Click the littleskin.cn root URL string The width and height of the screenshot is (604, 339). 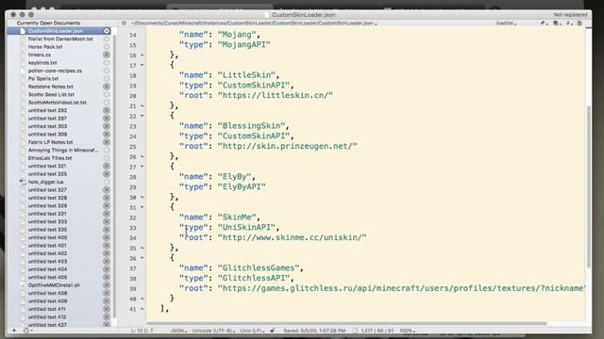[275, 95]
